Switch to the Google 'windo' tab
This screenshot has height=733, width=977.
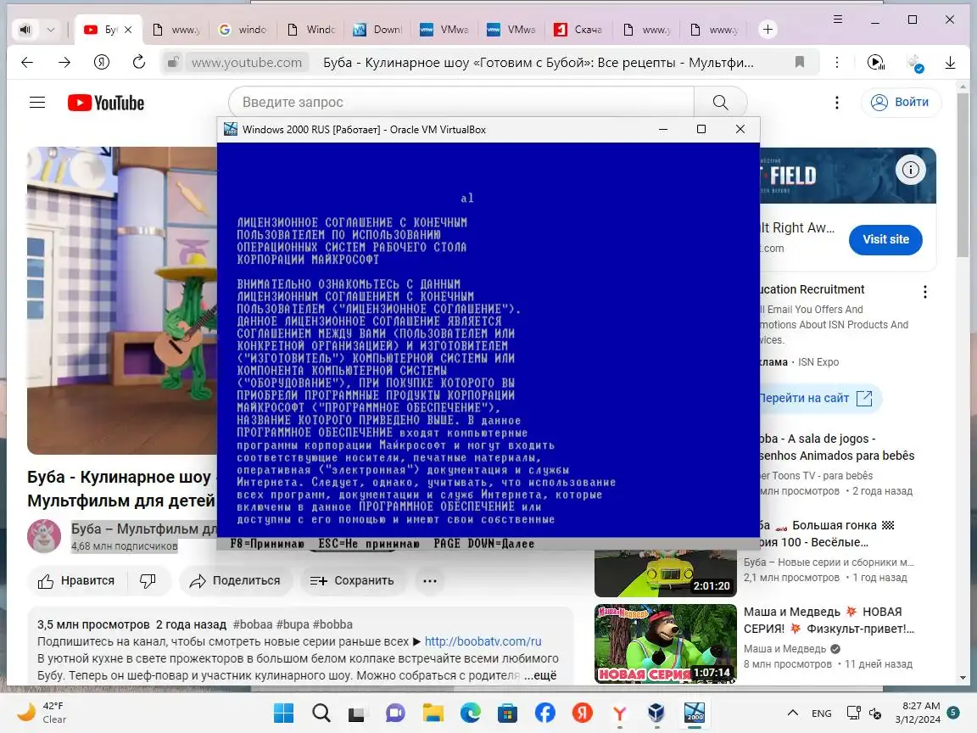point(243,30)
